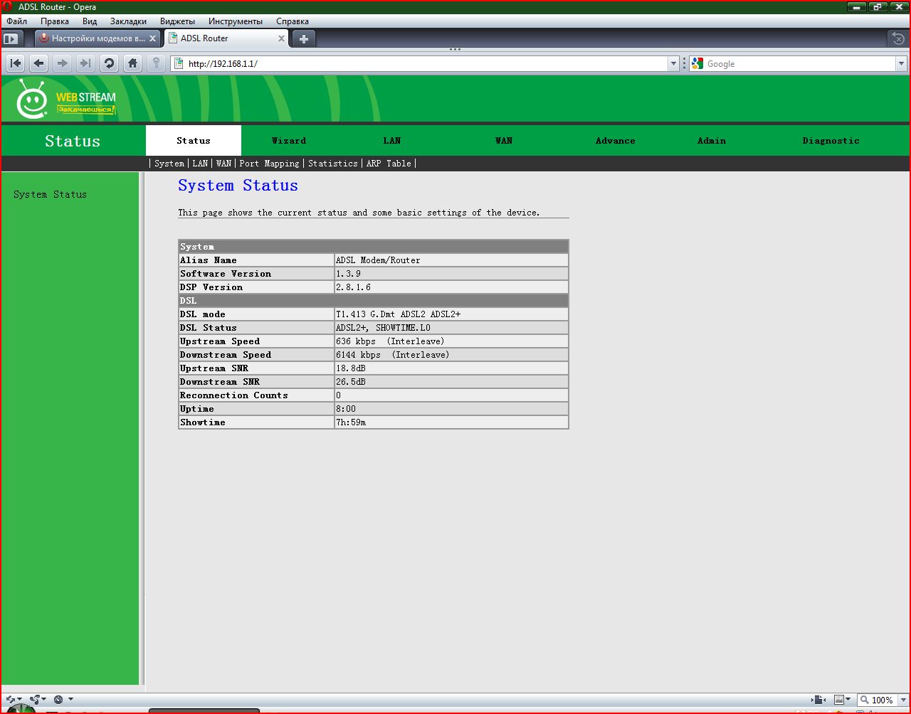Open the LAN main router tab
Viewport: 911px width, 714px height.
(392, 141)
